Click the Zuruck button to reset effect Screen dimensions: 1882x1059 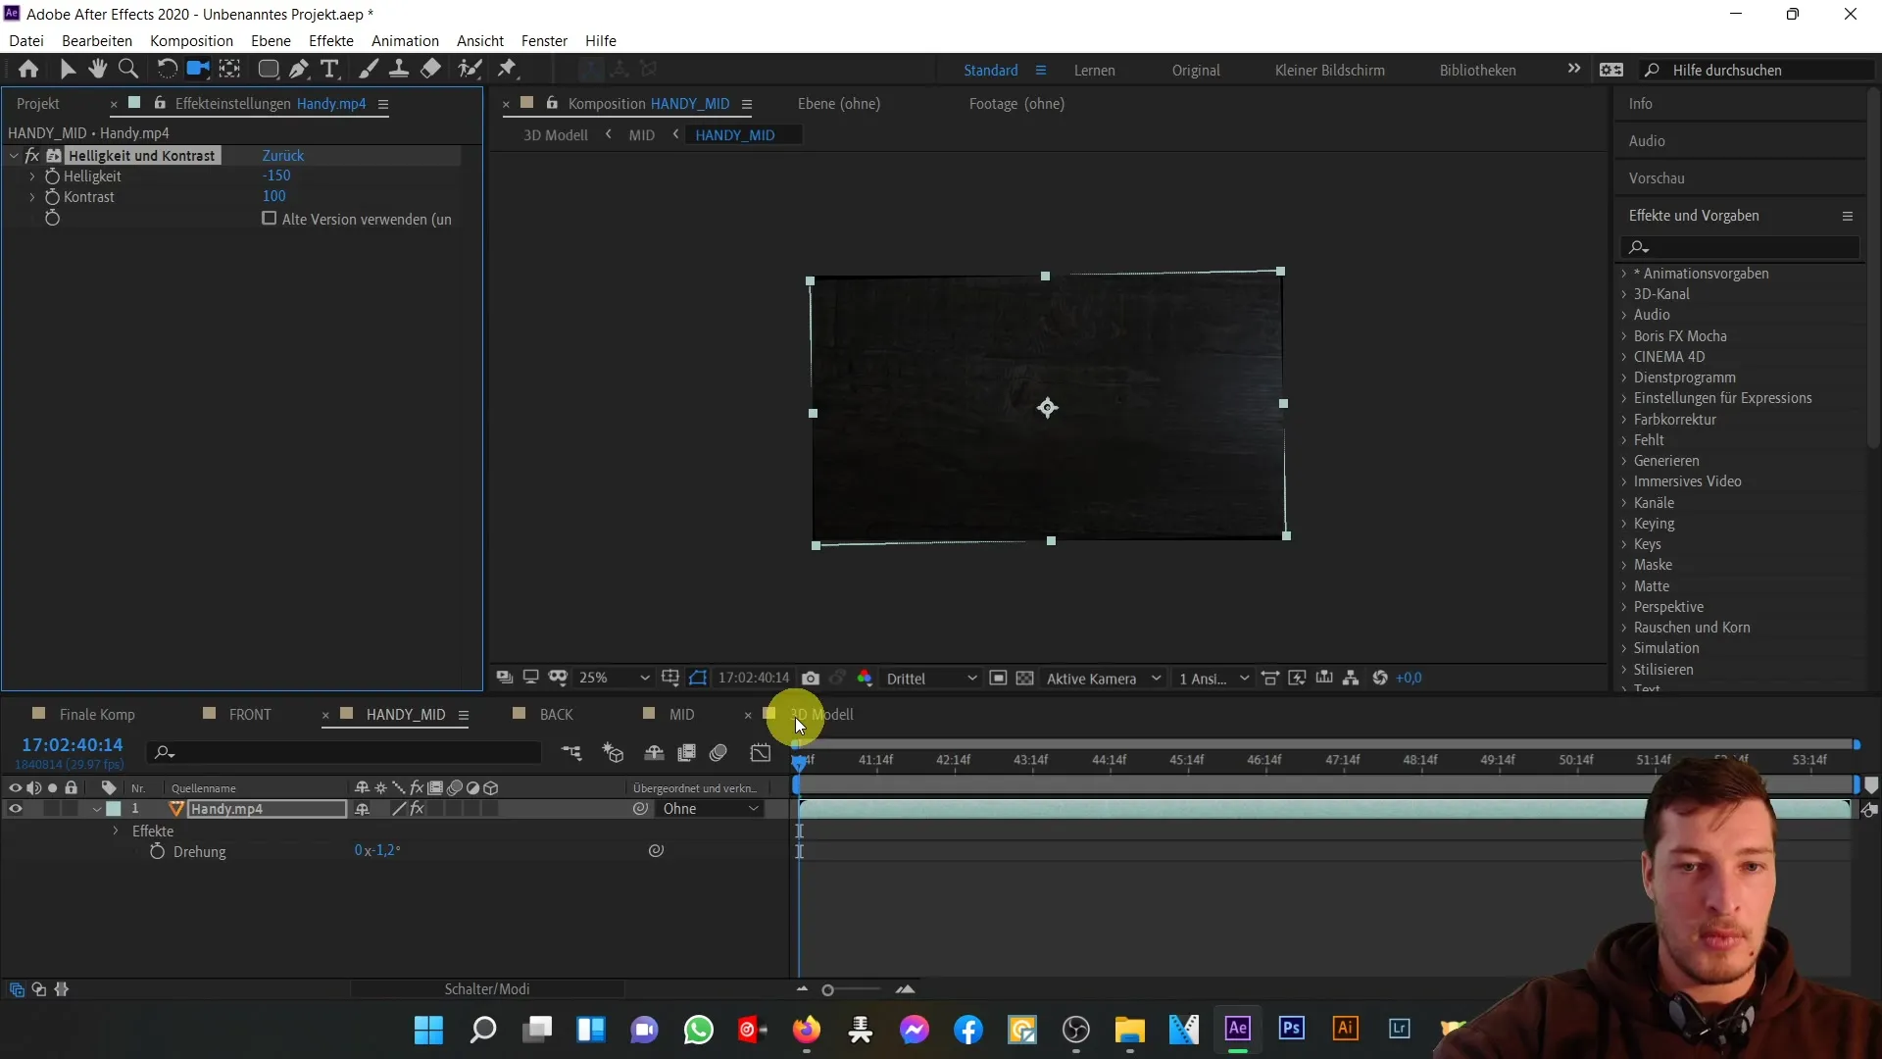[283, 155]
